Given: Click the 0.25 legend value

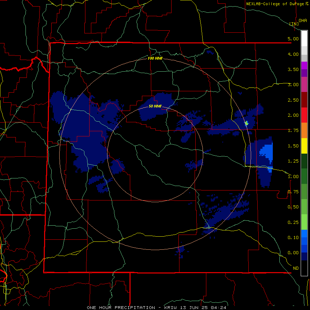Looking at the screenshot, I should (293, 223).
